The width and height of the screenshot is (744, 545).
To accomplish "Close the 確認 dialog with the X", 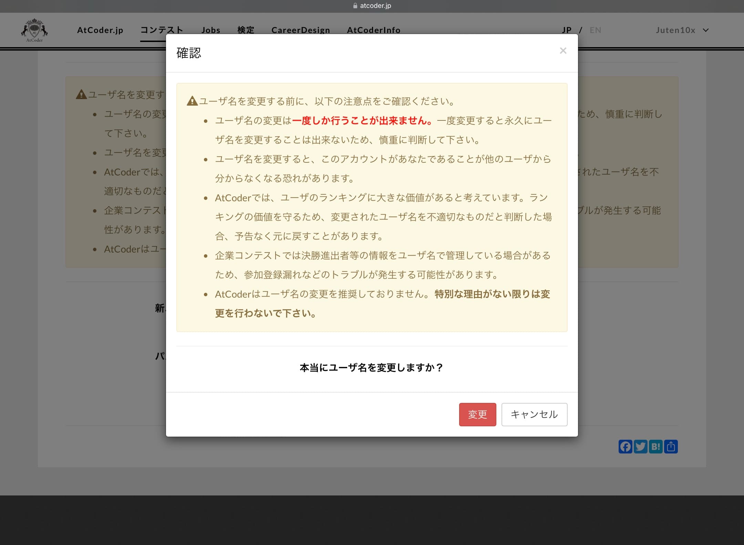I will click(563, 51).
